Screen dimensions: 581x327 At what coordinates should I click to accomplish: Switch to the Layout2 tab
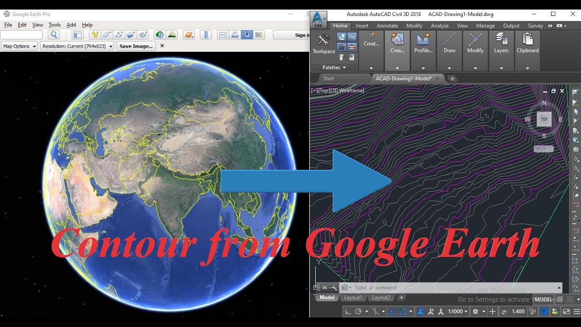point(381,297)
